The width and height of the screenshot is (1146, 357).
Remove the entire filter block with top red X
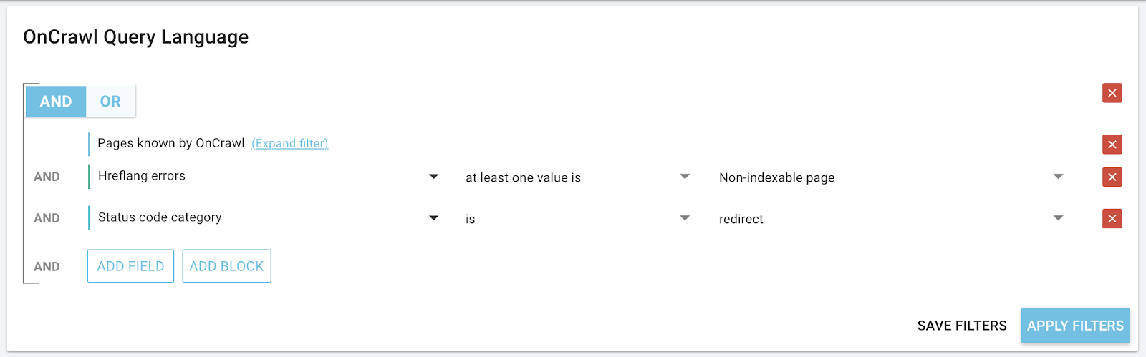[x=1112, y=93]
